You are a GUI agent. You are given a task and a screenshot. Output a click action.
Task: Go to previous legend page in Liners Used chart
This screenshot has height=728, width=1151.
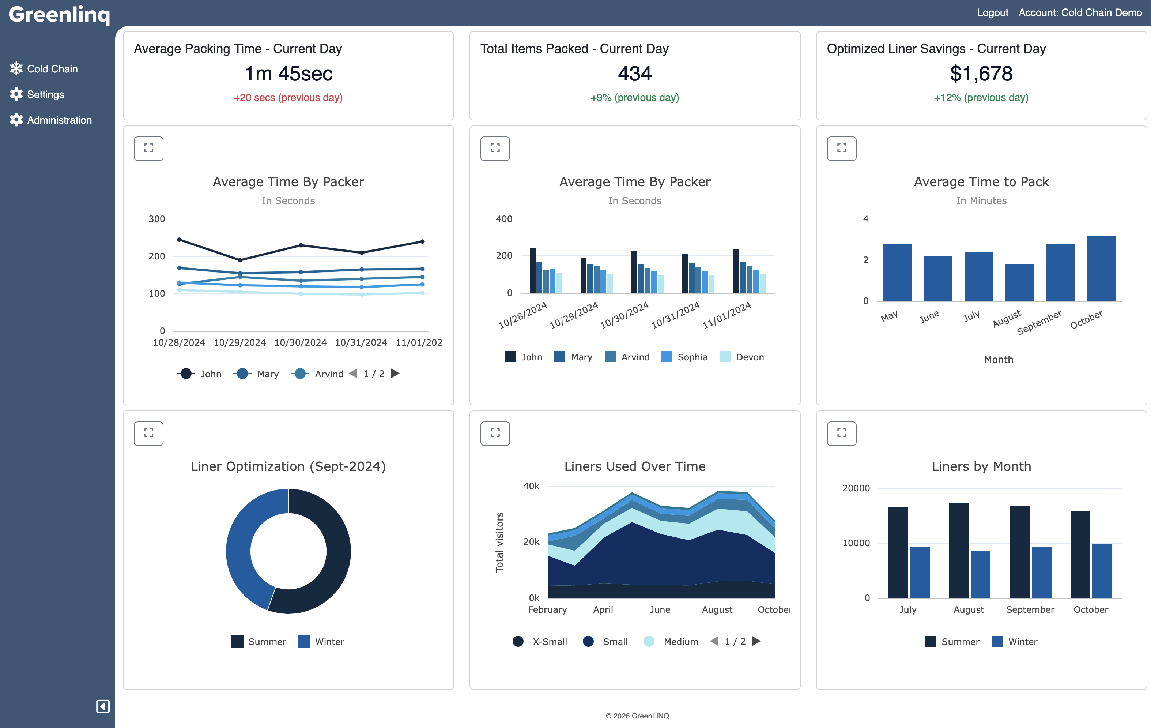(714, 641)
